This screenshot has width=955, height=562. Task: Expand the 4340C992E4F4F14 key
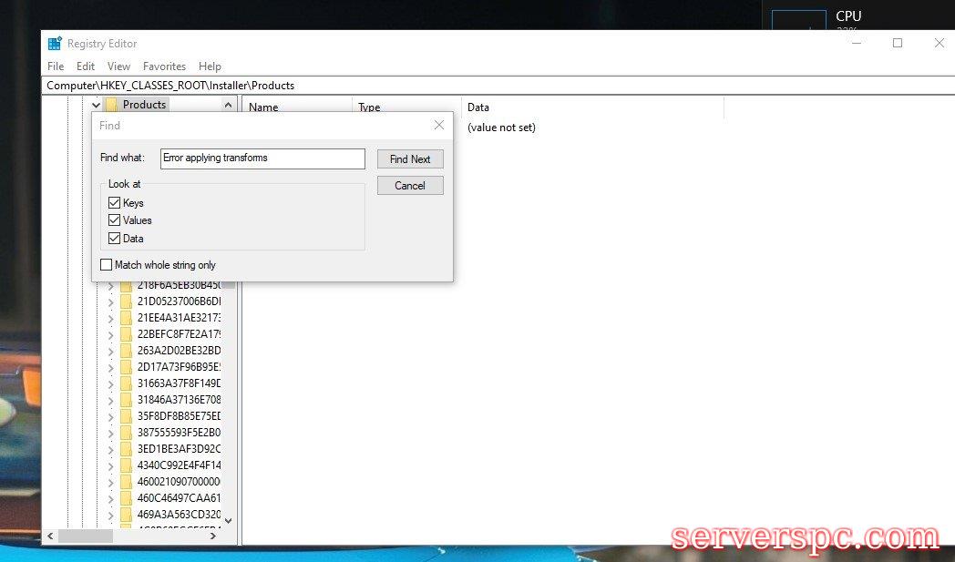click(x=110, y=465)
